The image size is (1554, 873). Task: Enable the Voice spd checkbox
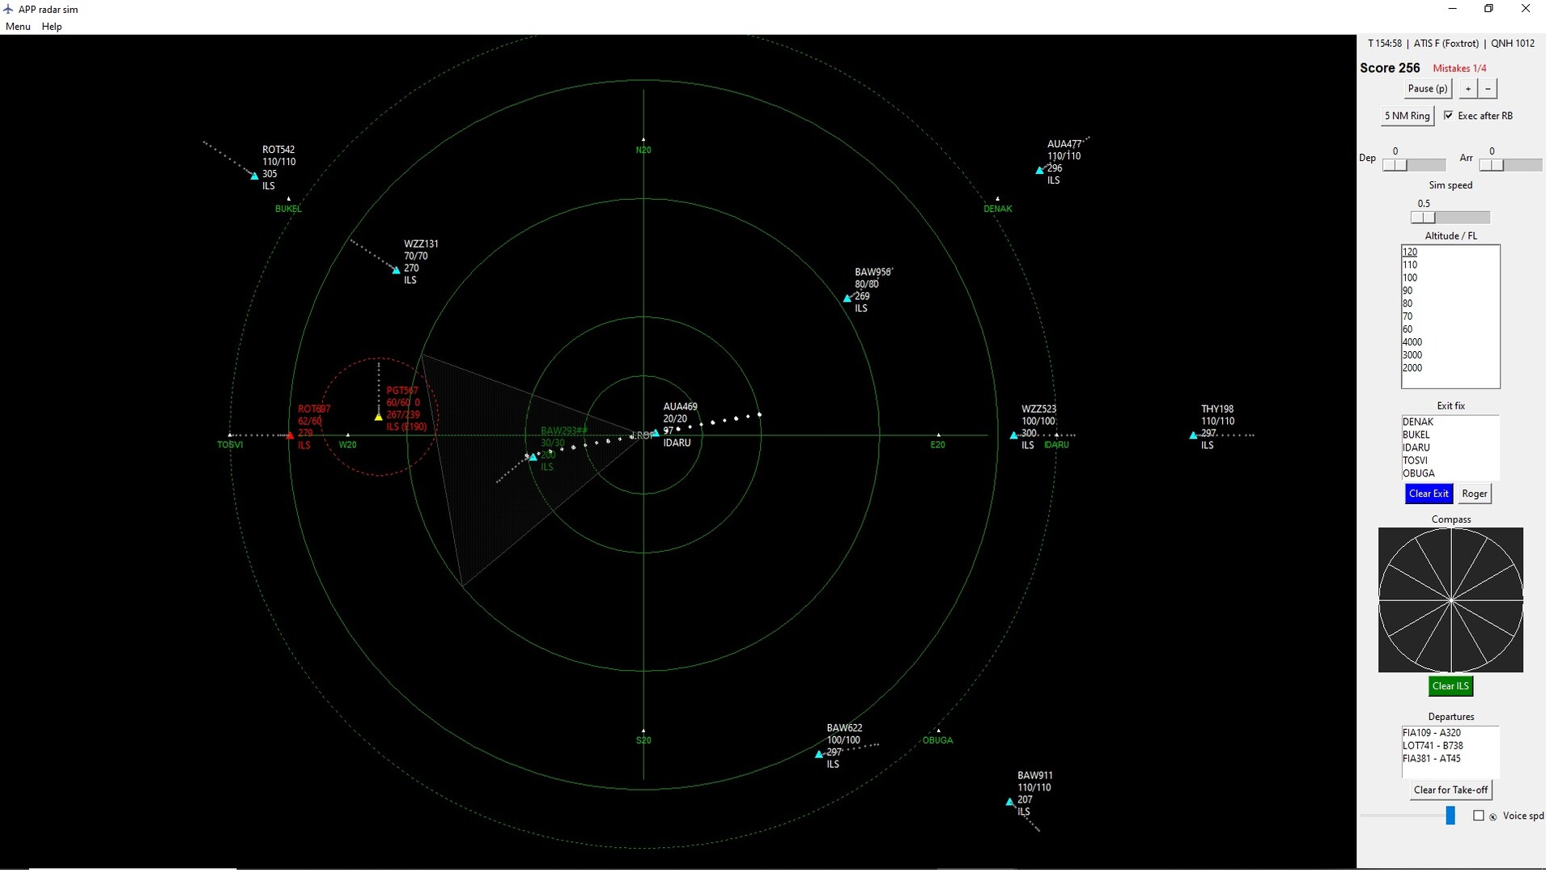[x=1478, y=816]
